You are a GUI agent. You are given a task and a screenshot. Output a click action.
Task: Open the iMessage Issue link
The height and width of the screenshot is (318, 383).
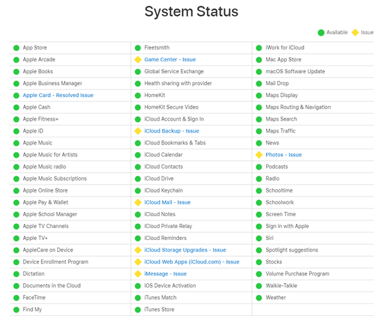coord(165,274)
